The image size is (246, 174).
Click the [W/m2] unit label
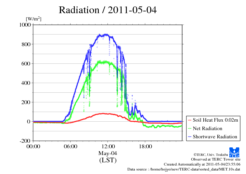point(33,19)
